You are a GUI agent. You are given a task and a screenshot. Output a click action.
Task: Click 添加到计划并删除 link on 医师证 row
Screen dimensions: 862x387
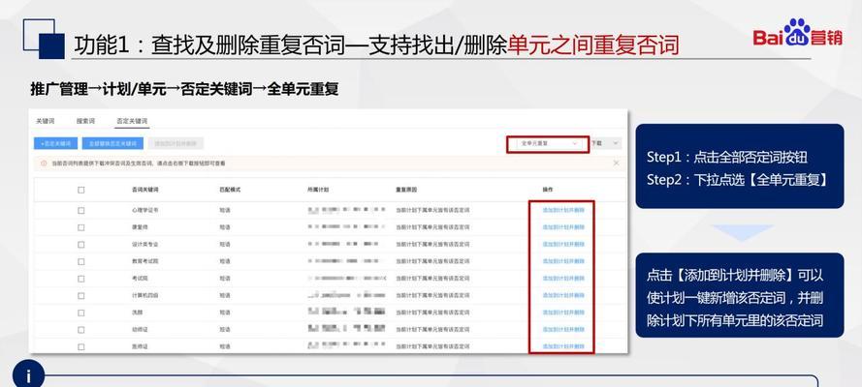point(563,347)
